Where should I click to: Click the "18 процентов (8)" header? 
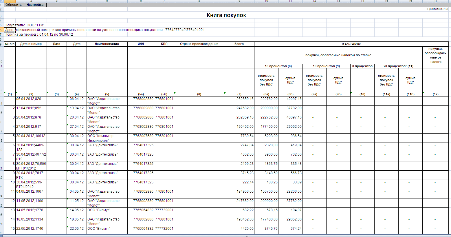[x=278, y=66]
